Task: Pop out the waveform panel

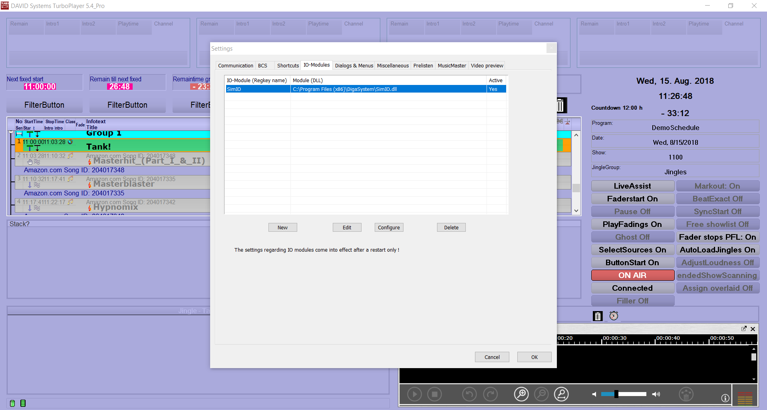Action: [x=744, y=329]
